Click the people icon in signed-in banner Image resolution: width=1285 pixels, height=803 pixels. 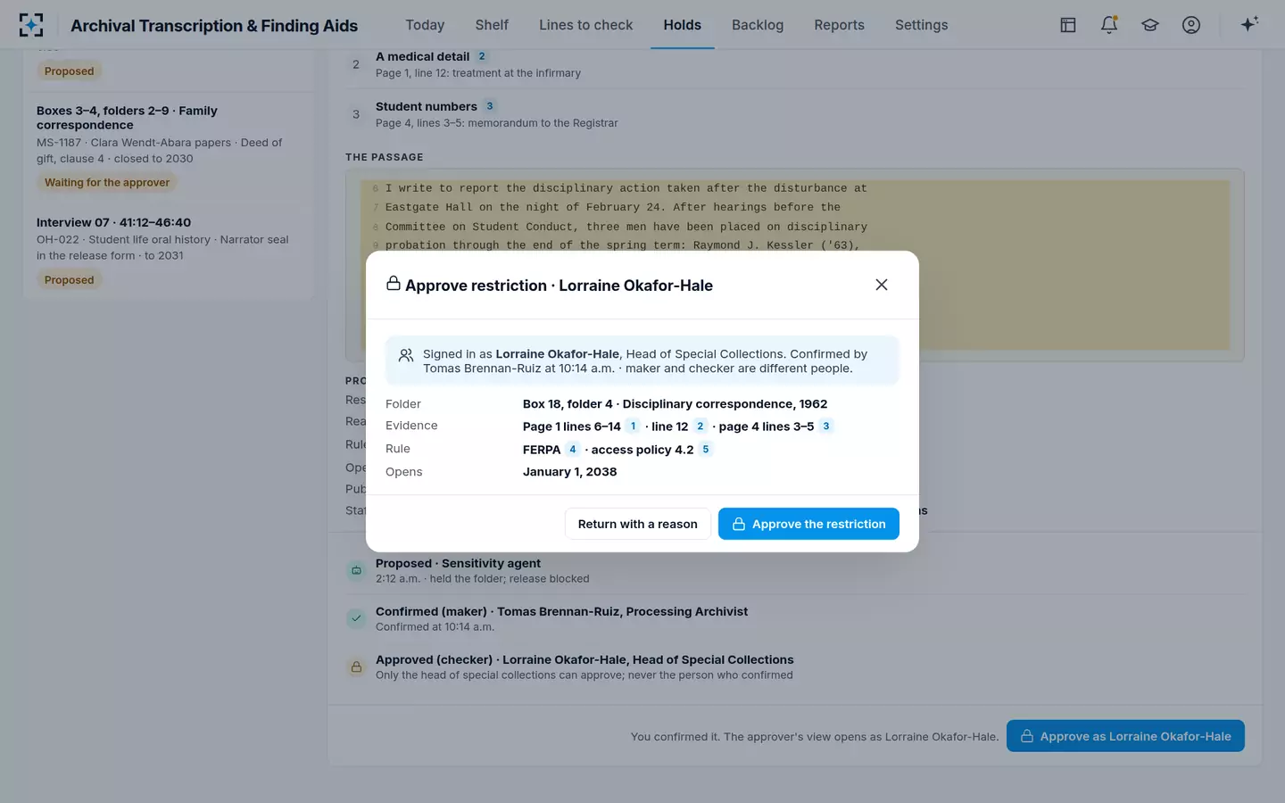click(406, 355)
